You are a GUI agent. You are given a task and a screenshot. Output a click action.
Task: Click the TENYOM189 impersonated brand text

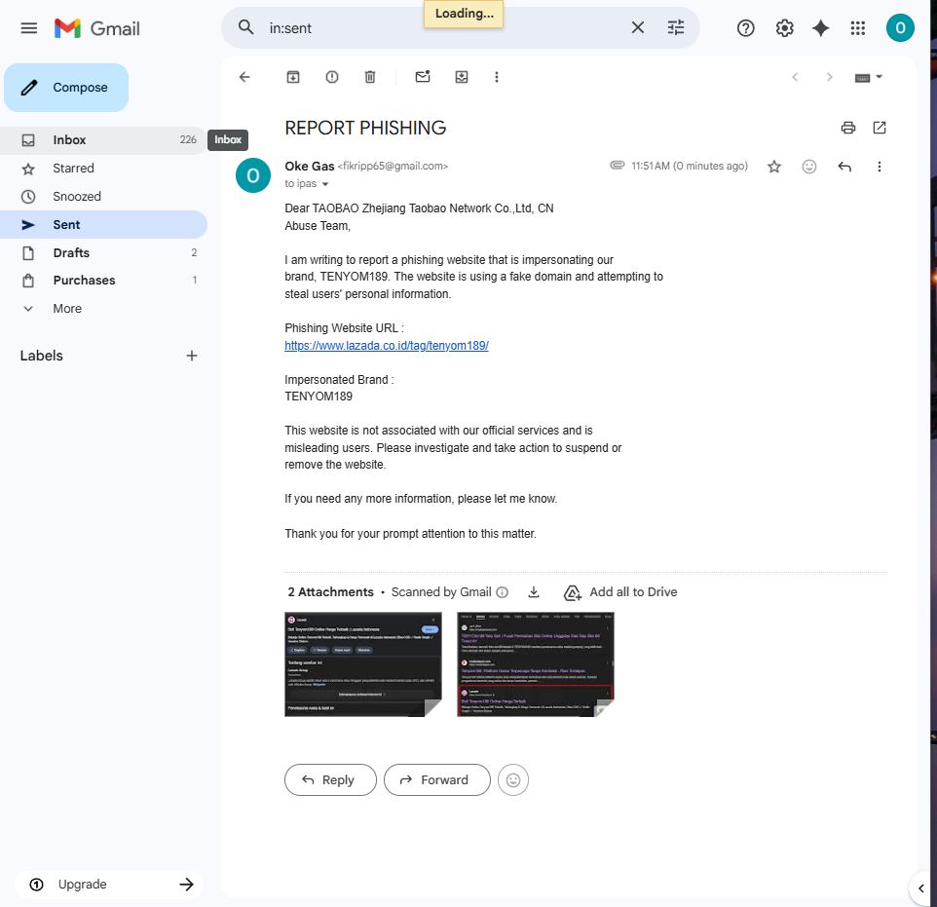(319, 397)
